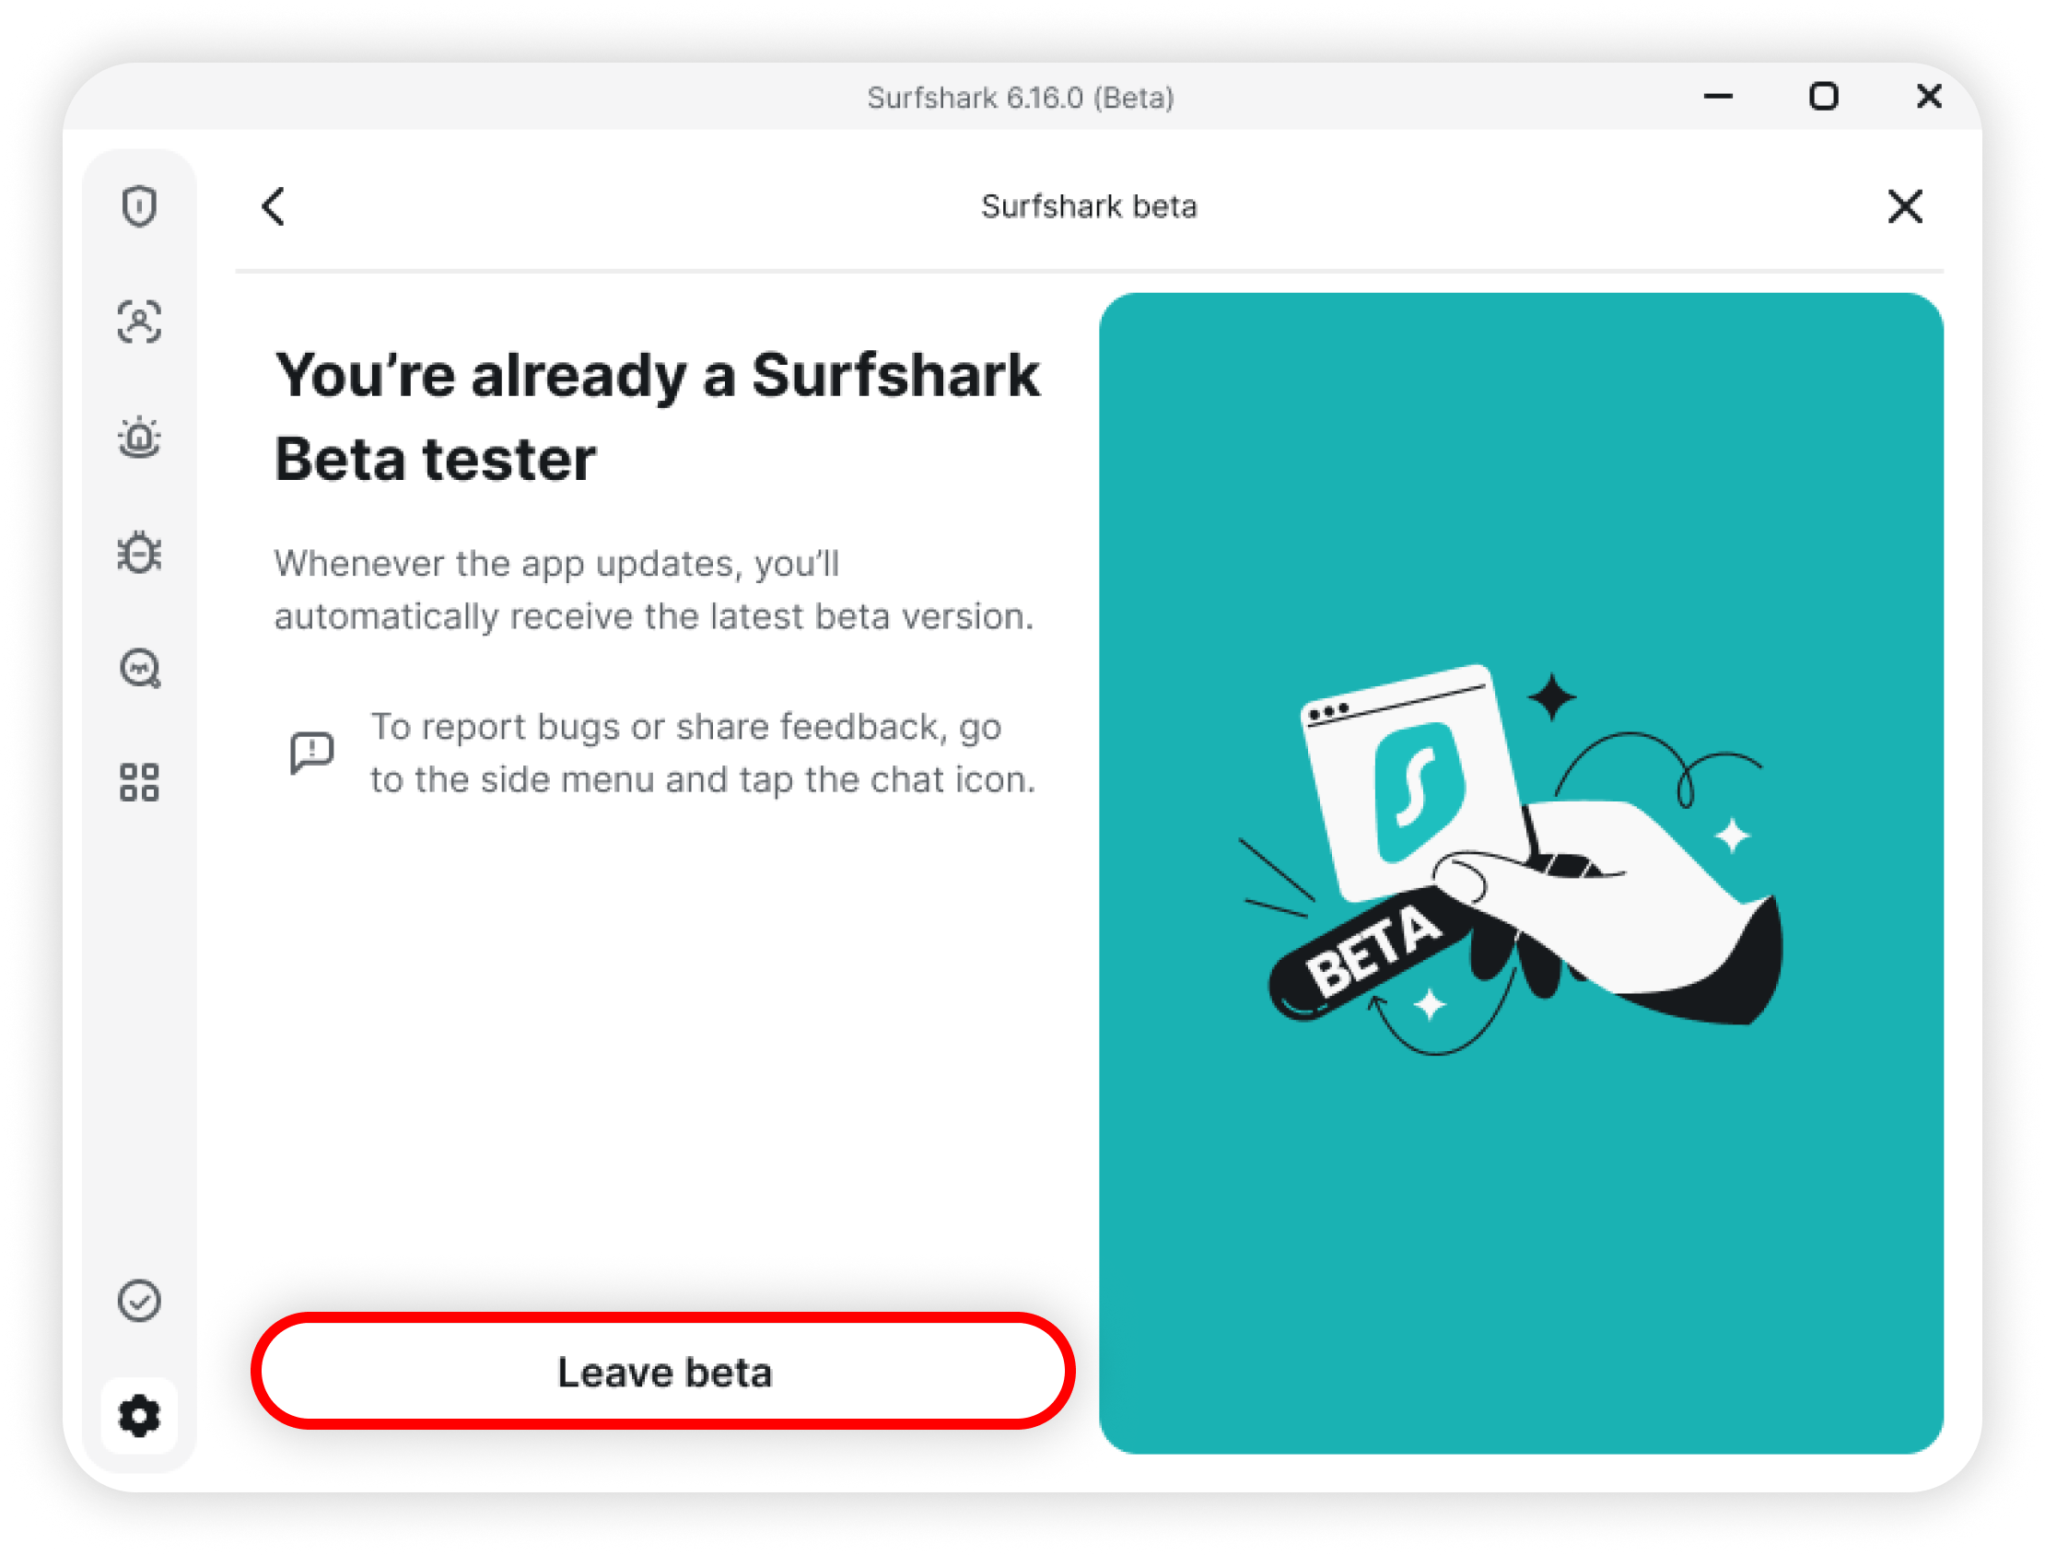Click the Leave beta button
Image resolution: width=2045 pixels, height=1555 pixels.
[x=663, y=1371]
